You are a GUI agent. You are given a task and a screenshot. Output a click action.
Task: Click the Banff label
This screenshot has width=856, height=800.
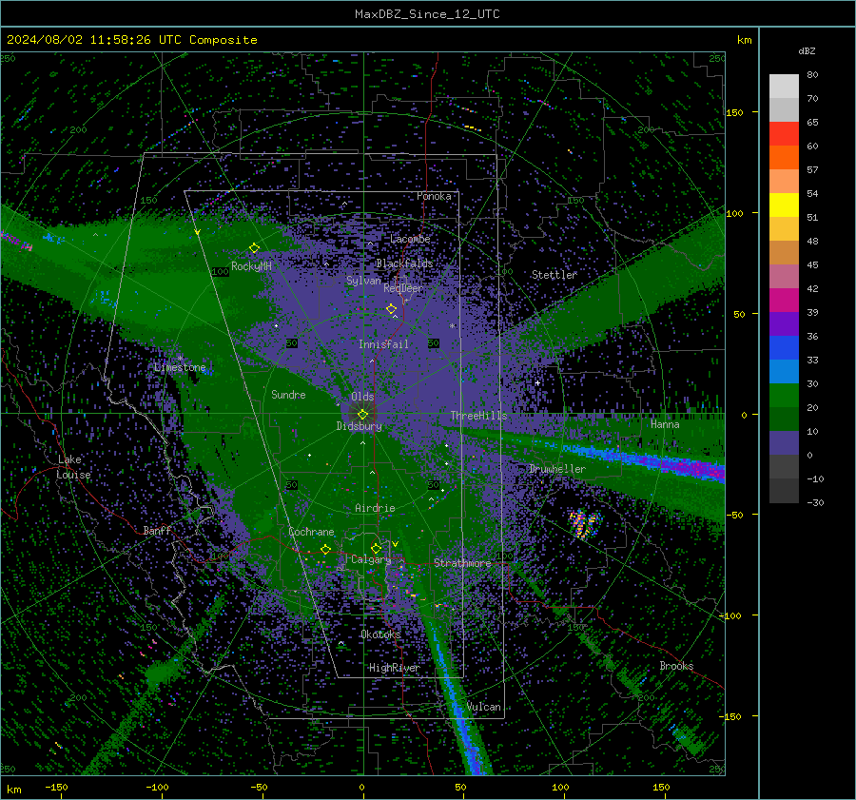pos(157,530)
